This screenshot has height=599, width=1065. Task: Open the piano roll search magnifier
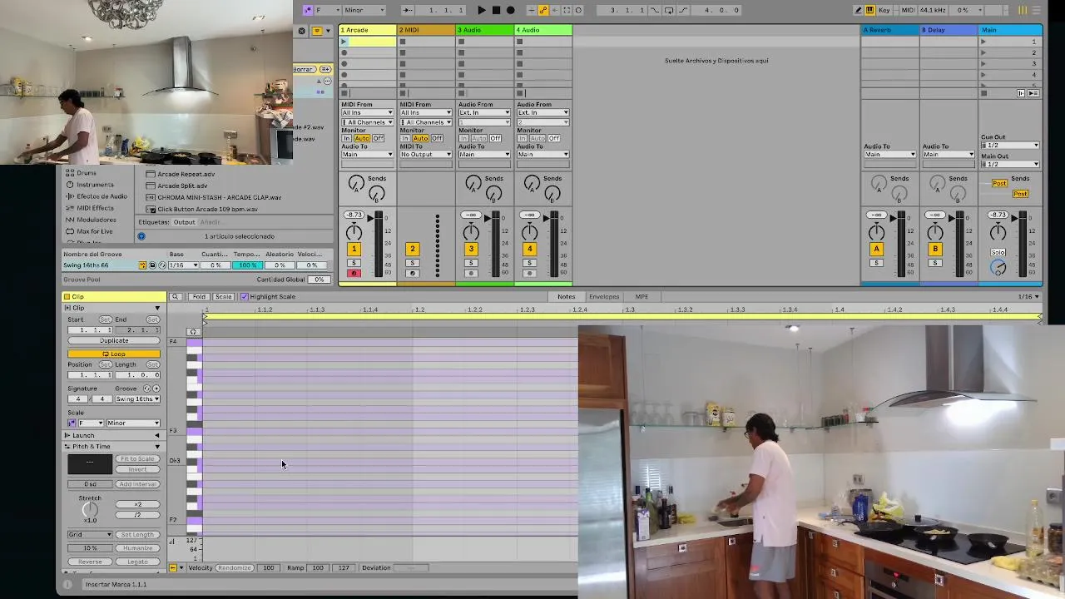[175, 297]
